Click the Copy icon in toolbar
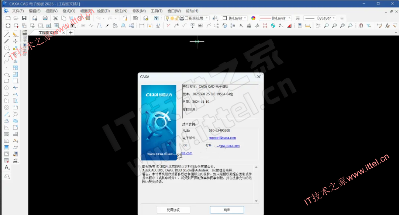The width and height of the screenshot is (399, 215). tap(63, 18)
